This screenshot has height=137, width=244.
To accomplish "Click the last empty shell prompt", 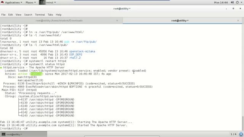I will pos(14,129).
